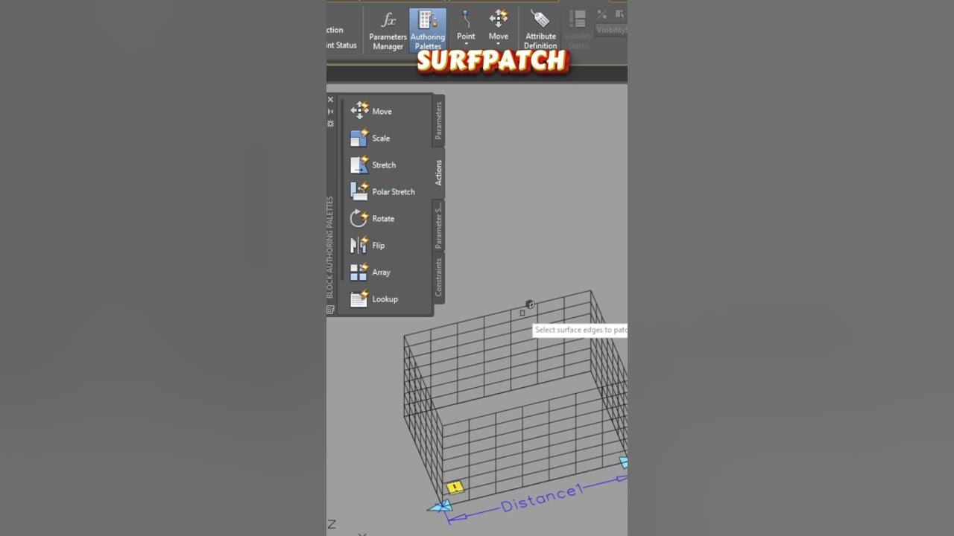
Task: Click the Move action icon in ribbon
Action: (499, 20)
